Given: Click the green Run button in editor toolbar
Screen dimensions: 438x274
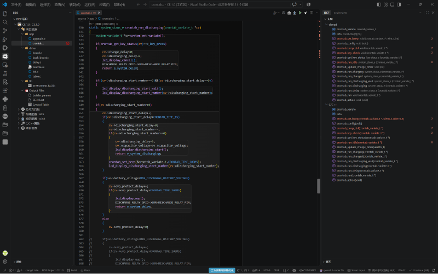Looking at the screenshot, I should pos(300,13).
